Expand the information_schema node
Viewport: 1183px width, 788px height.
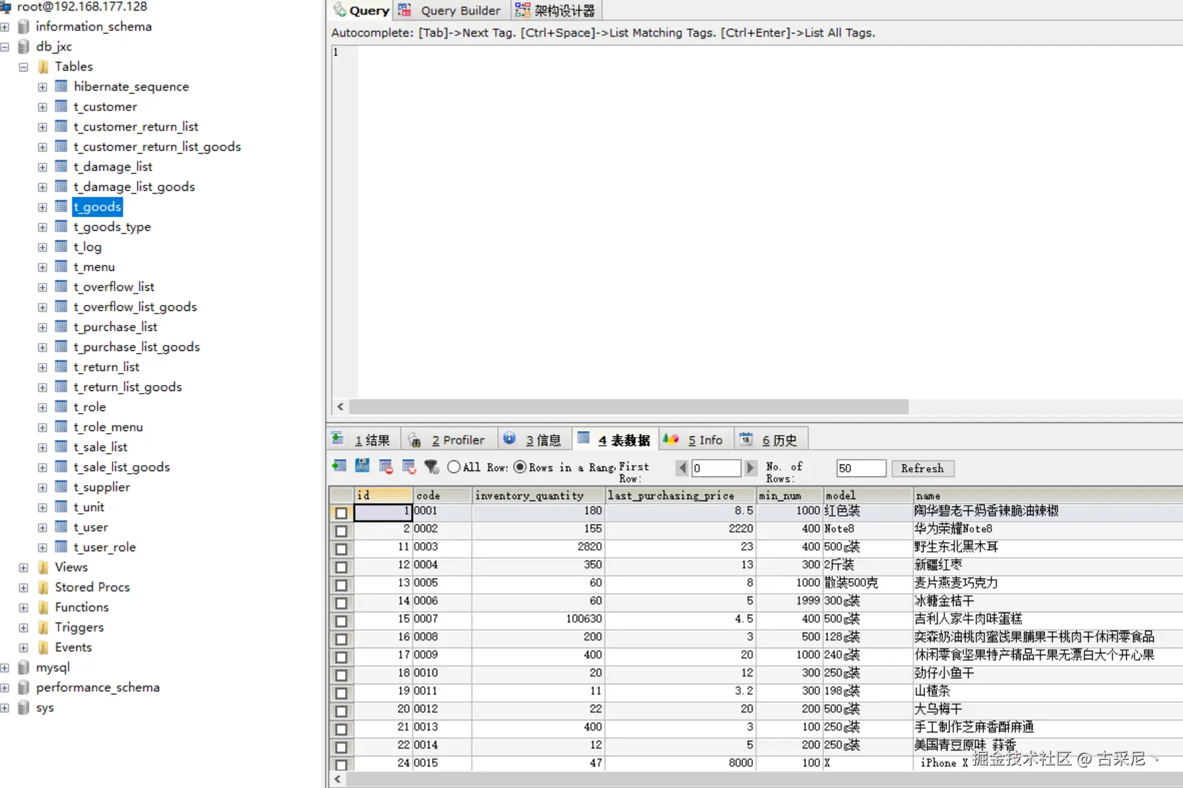click(5, 27)
